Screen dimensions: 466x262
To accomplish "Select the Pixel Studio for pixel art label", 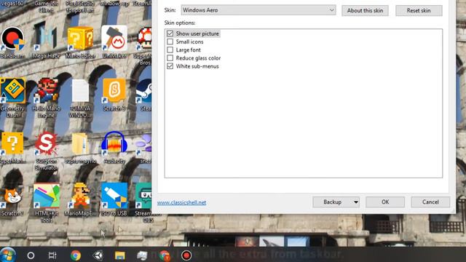I will point(80,7).
